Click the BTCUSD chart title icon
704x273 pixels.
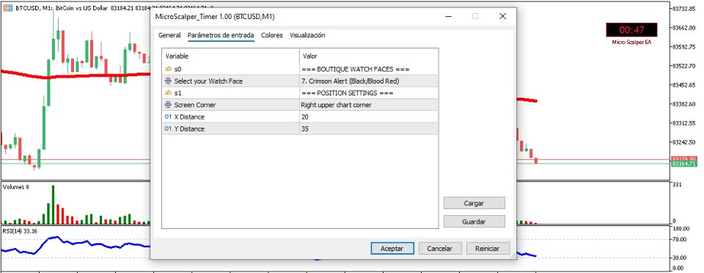(x=8, y=7)
